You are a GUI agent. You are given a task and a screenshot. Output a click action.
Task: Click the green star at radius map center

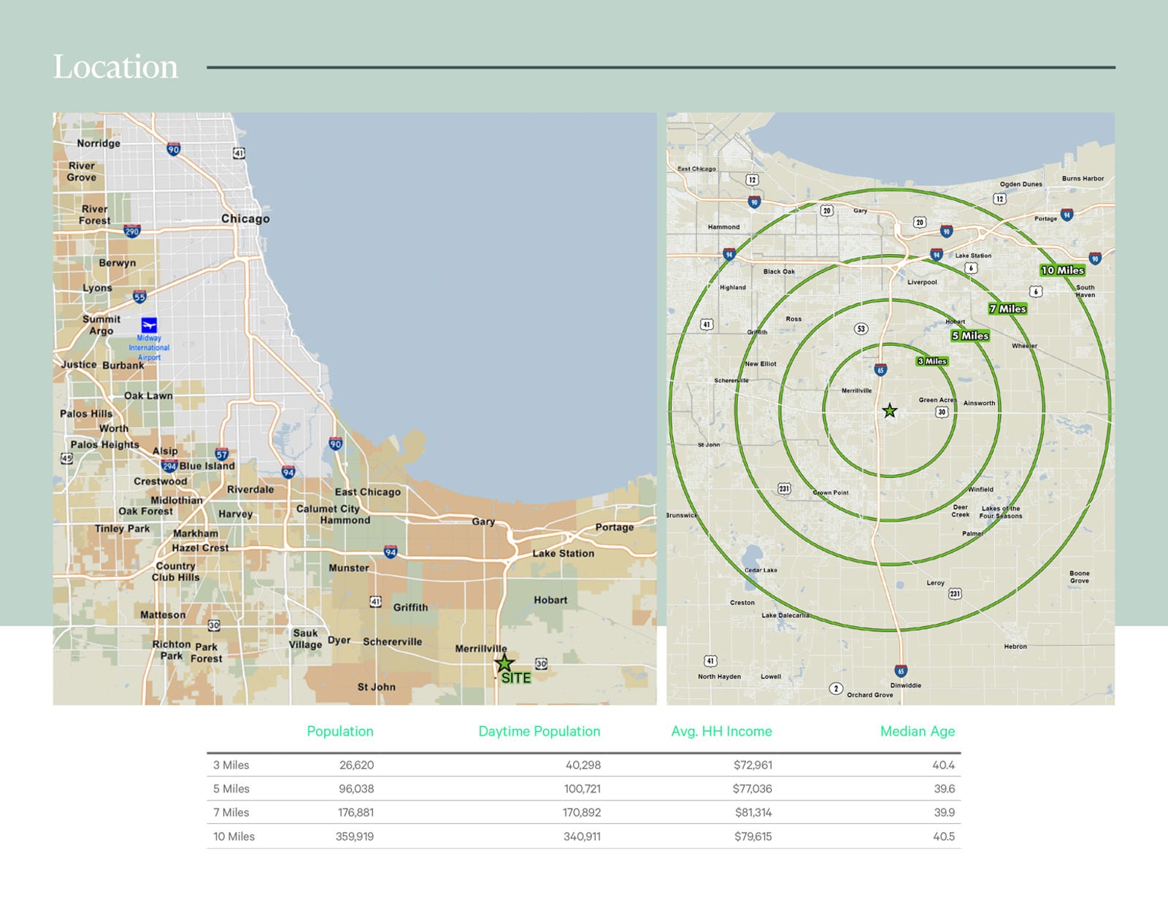[x=889, y=411]
